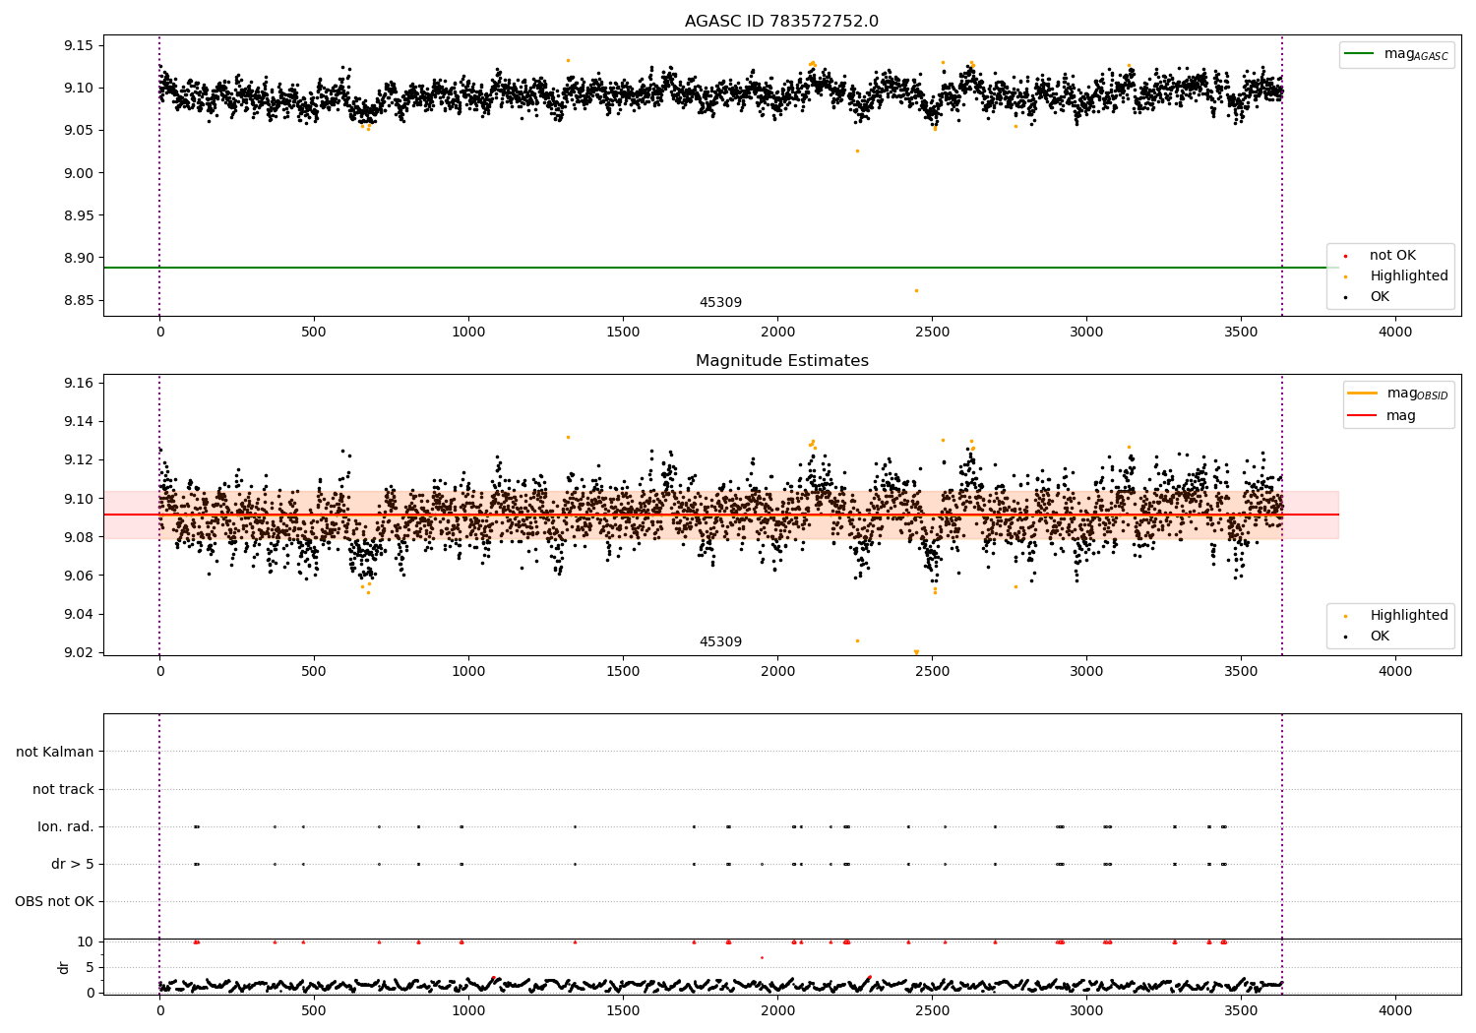Click the mag OBSID legend entry in middle plot
This screenshot has height=1033, width=1476.
tap(1398, 394)
